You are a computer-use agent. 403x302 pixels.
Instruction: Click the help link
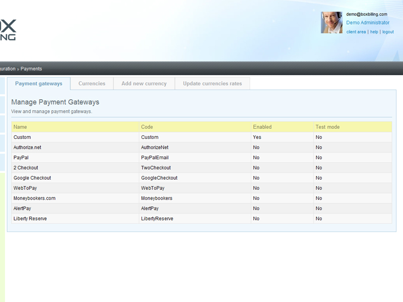[x=374, y=32]
